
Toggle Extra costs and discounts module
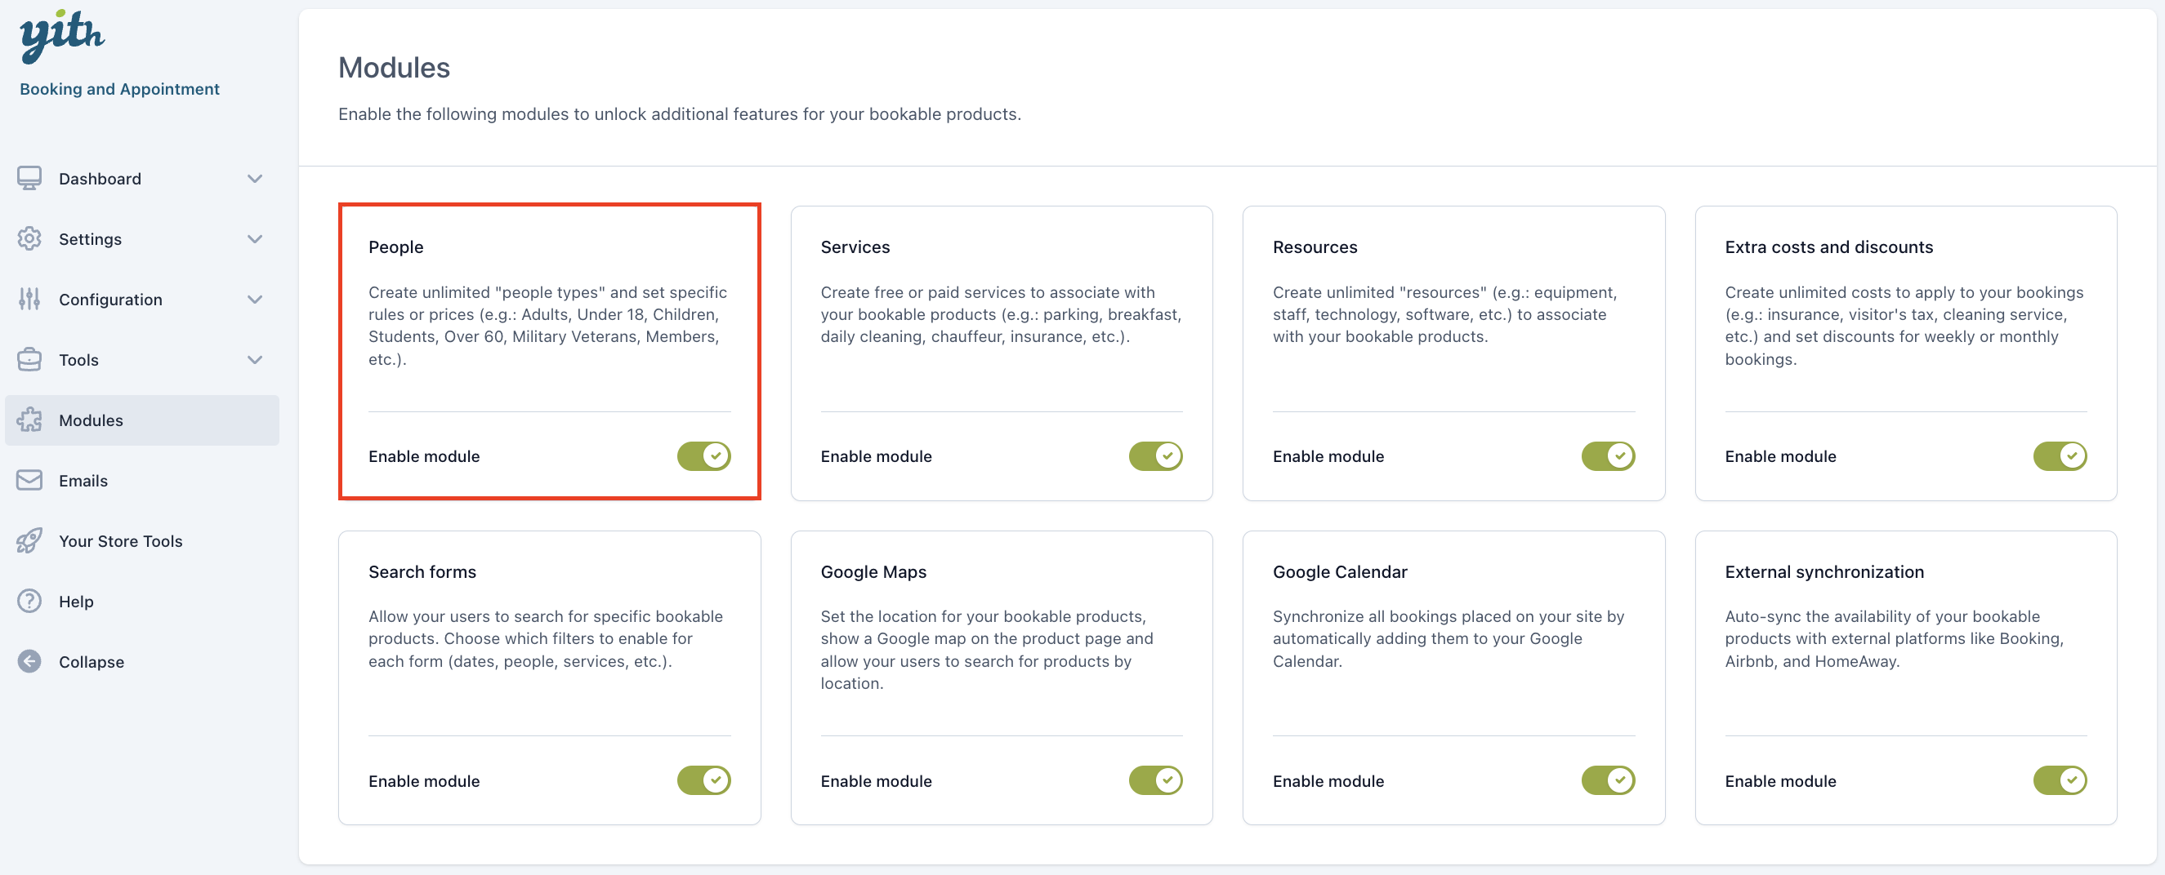click(x=2060, y=456)
